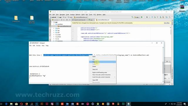The width and height of the screenshot is (188, 106).
Task: Open the IMPORTANT MULTIUSE desktop file icon
Action: coord(32,19)
